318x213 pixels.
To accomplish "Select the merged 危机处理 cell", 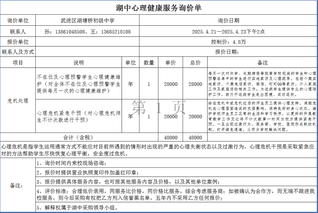I will [18, 100].
